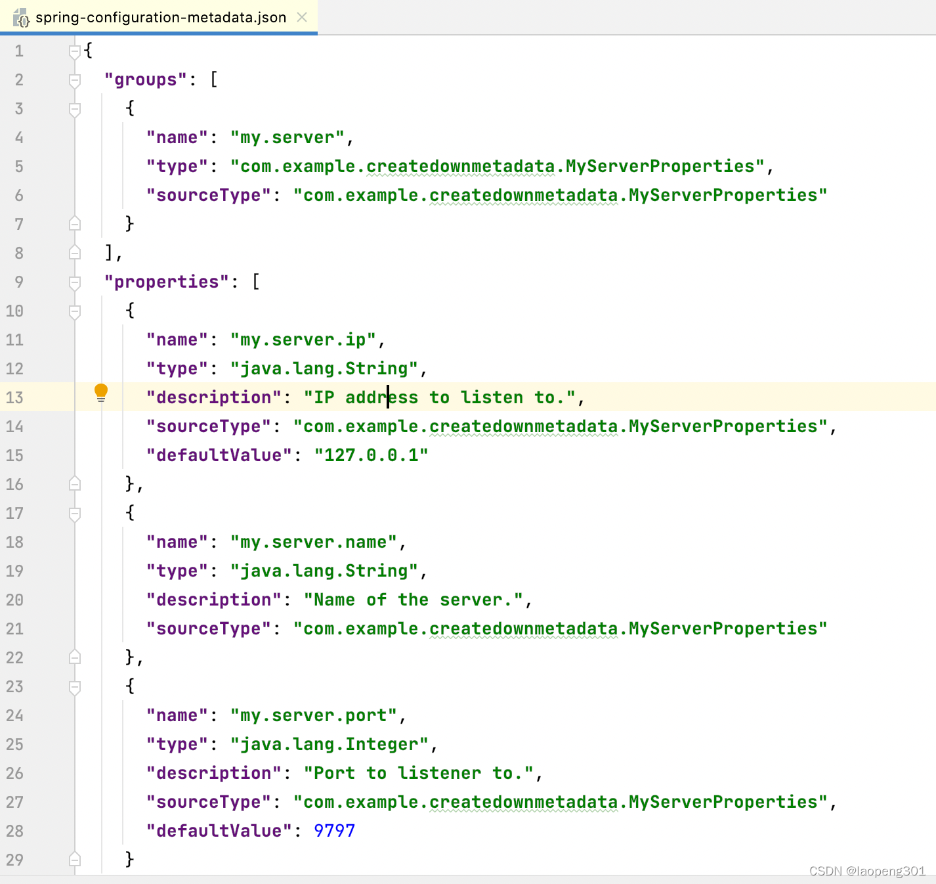Click the "java.lang.Integer" type value
936x884 pixels.
pyautogui.click(x=330, y=745)
